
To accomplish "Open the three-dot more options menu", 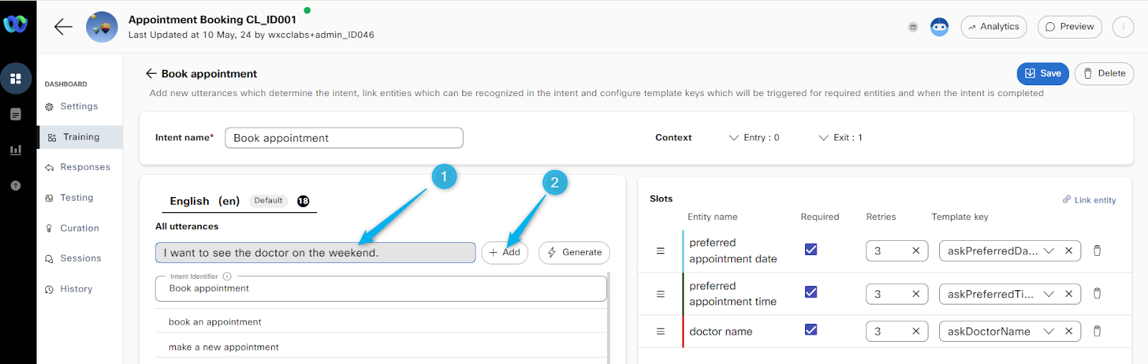I will [x=1123, y=27].
